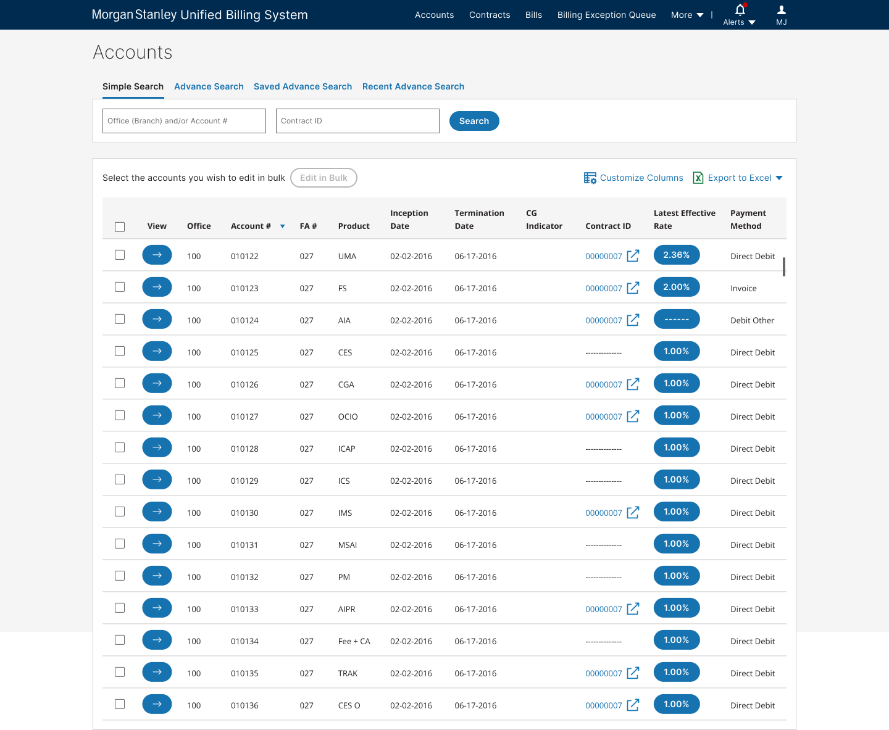Focus the Contract ID input field
Screen dimensions: 889x730
357,121
